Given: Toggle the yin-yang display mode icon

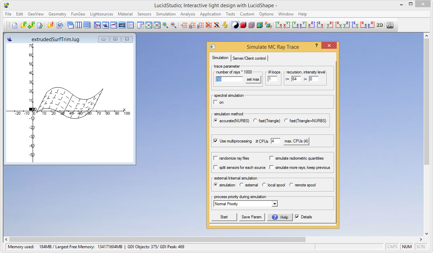Looking at the screenshot, I should pos(235,25).
